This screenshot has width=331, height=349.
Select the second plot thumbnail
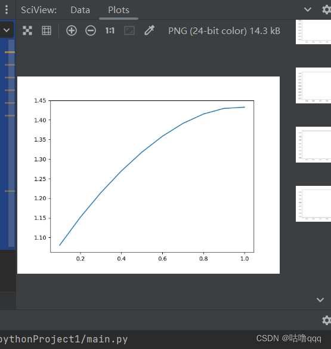[313, 85]
